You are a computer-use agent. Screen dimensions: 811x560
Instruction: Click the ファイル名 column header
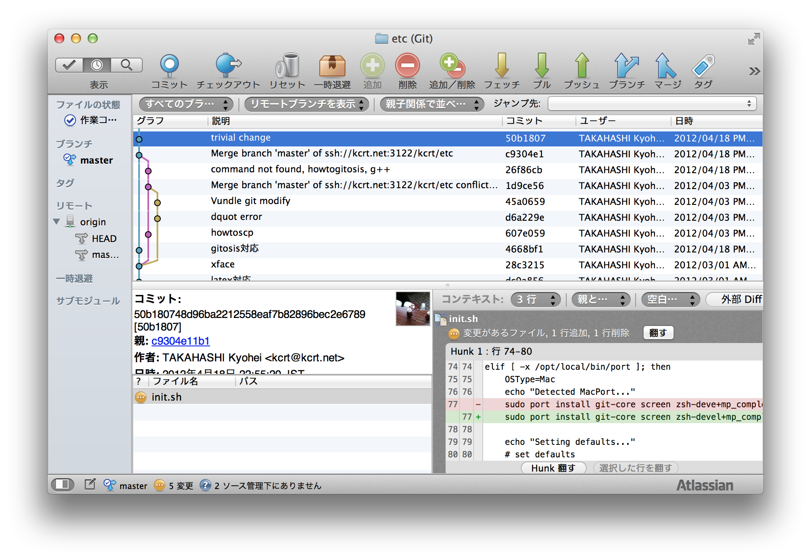pyautogui.click(x=191, y=381)
